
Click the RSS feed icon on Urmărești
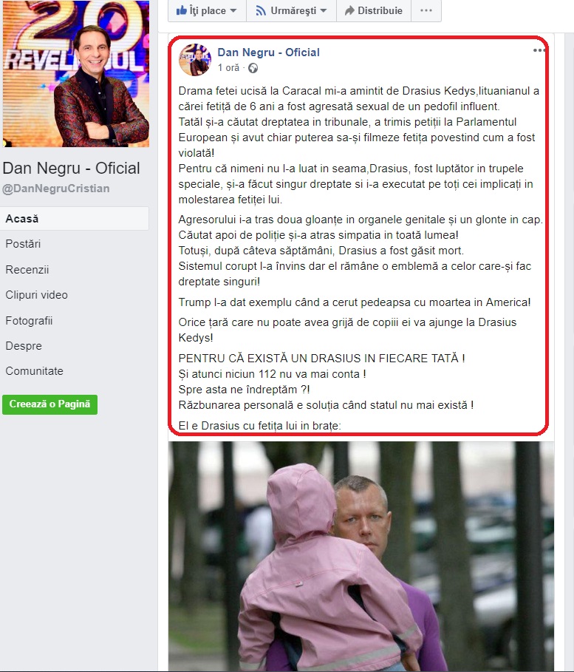[261, 10]
